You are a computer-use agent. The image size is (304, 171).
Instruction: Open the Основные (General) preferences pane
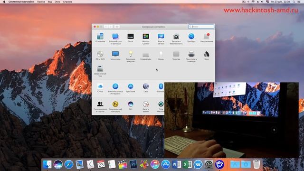tap(100, 38)
